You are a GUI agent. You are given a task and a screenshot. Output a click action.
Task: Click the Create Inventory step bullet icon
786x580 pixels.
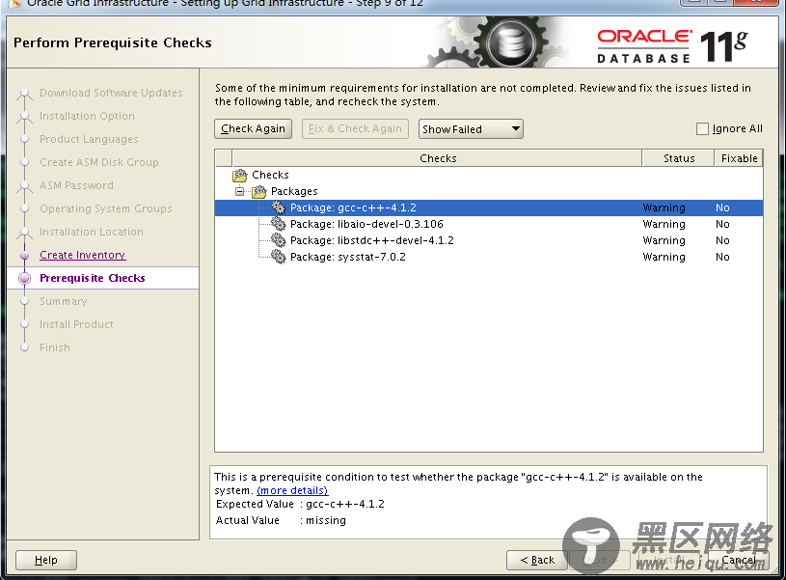(x=24, y=255)
